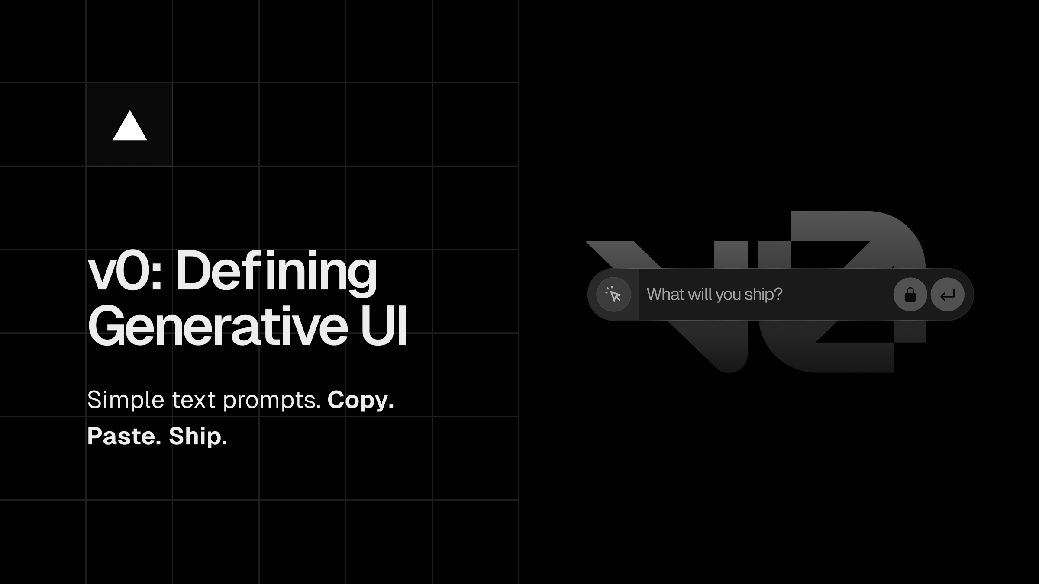
Task: Click the lock toggle button
Action: (910, 294)
